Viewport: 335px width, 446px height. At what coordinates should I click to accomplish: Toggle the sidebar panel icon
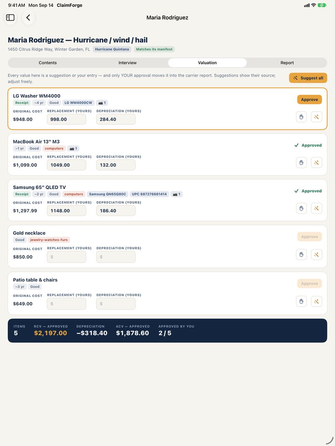[10, 18]
